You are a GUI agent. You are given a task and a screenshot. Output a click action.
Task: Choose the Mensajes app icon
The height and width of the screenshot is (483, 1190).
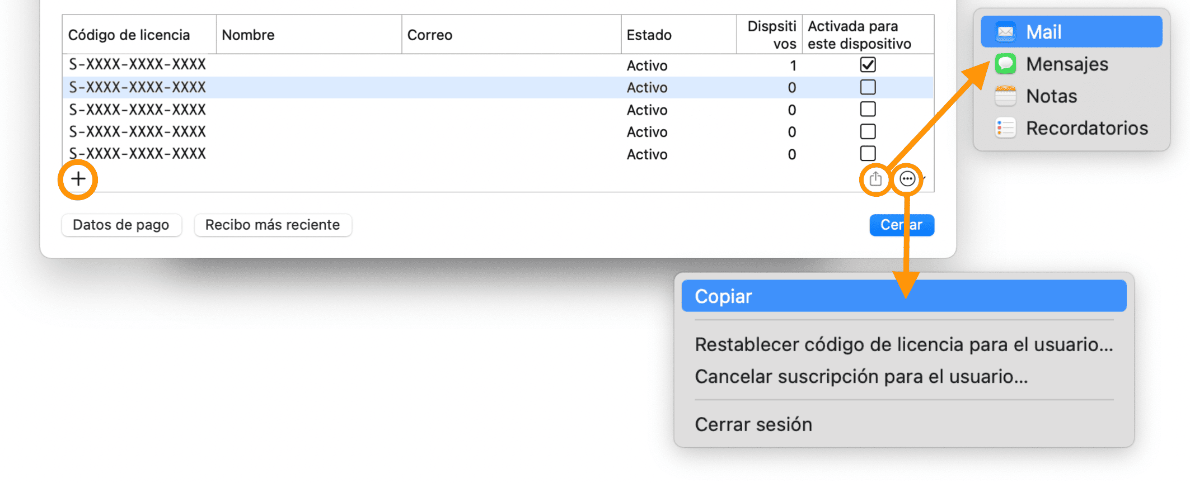tap(1006, 64)
